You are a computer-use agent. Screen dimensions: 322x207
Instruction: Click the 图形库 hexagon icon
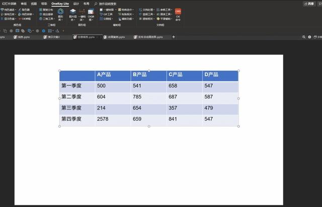click(x=60, y=12)
